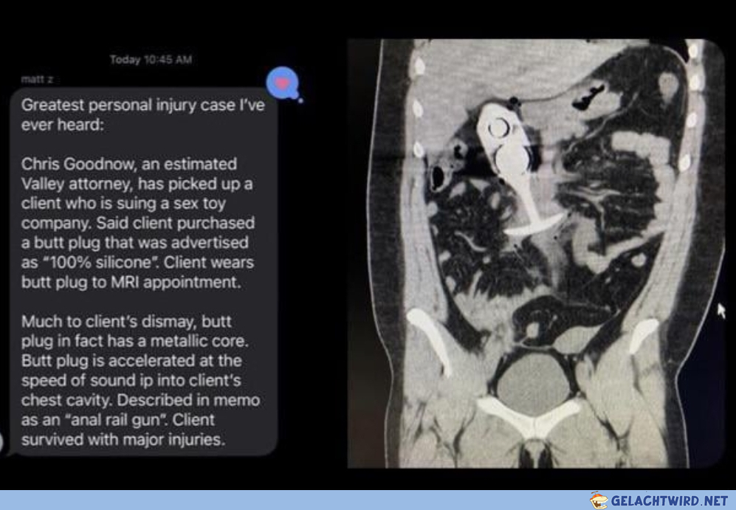Click the dark air pocket atop scan
The height and width of the screenshot is (510, 736).
(x=588, y=96)
